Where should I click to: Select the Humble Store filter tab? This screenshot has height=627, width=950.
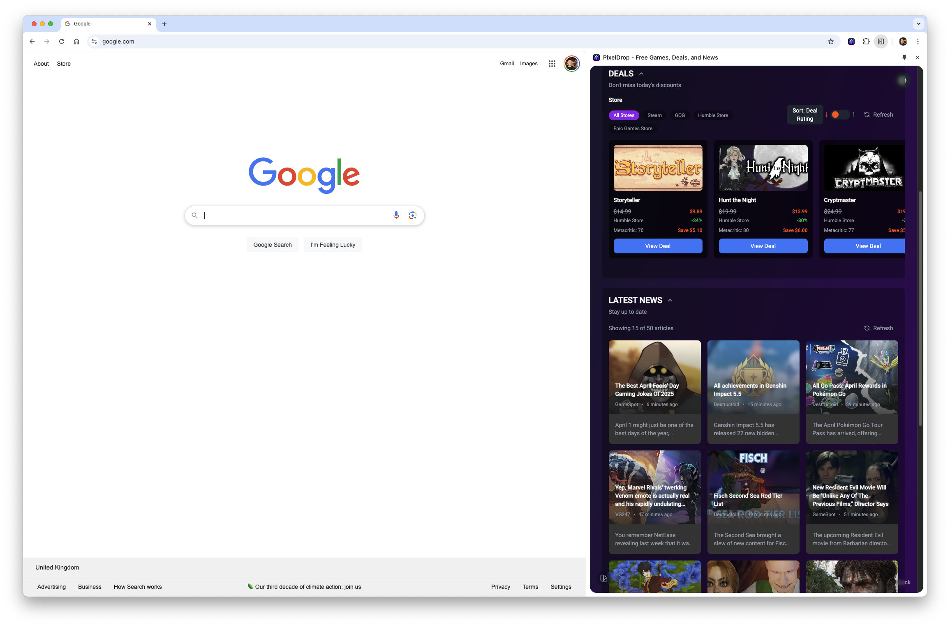click(x=712, y=115)
